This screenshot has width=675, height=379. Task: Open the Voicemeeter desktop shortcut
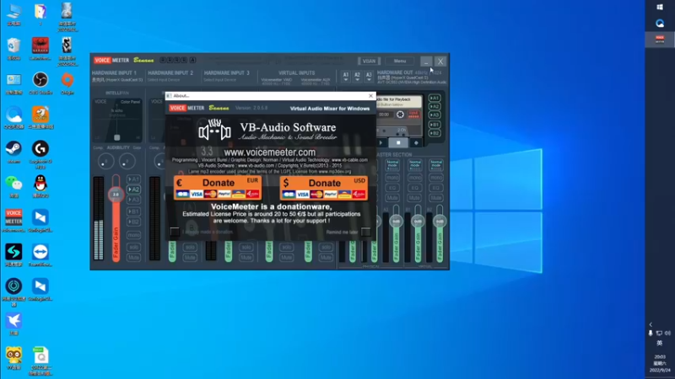13,221
